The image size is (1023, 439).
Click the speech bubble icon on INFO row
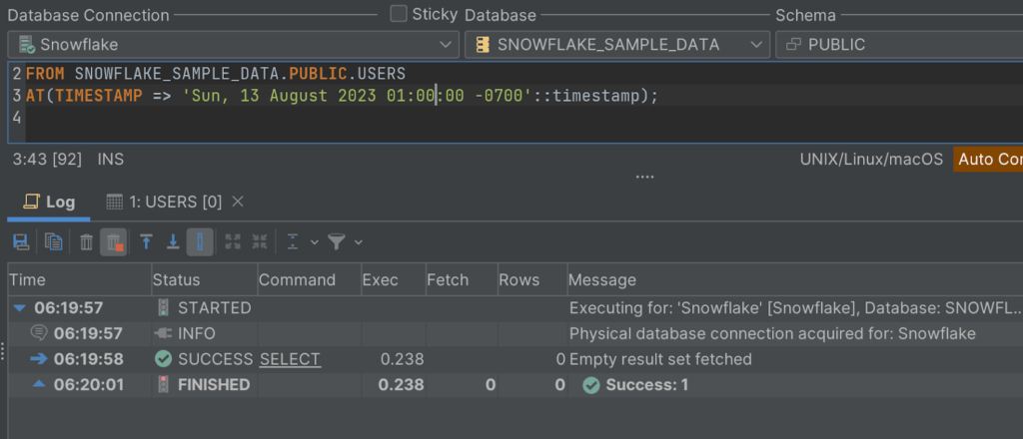pyautogui.click(x=39, y=333)
